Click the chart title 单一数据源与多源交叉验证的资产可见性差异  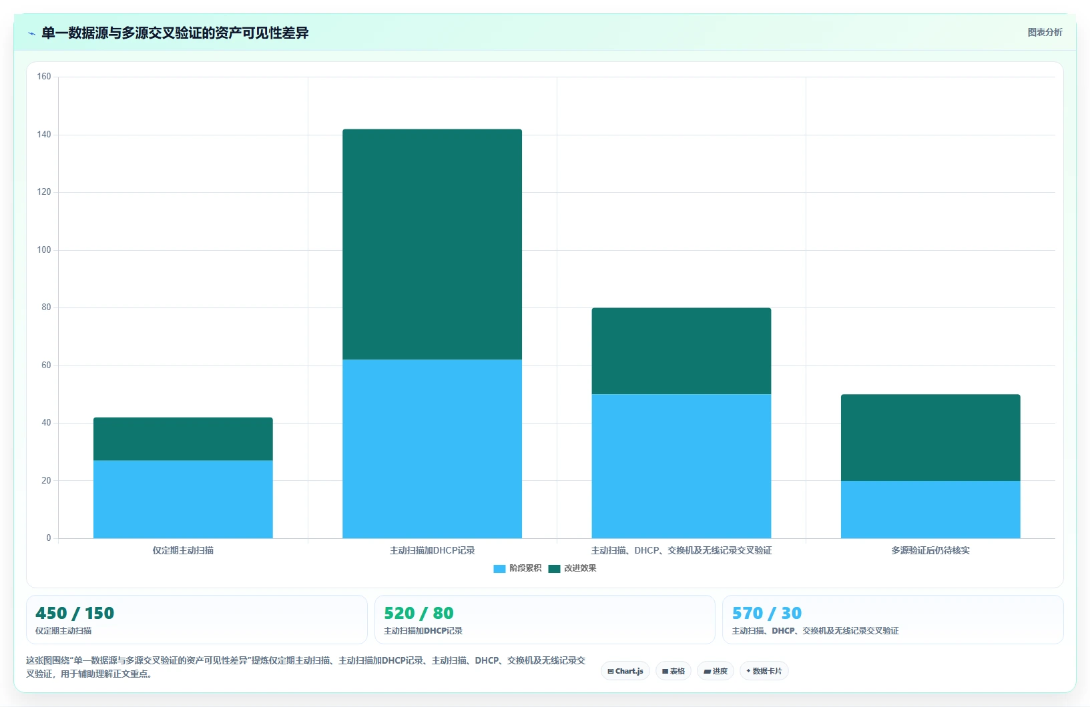click(x=175, y=33)
